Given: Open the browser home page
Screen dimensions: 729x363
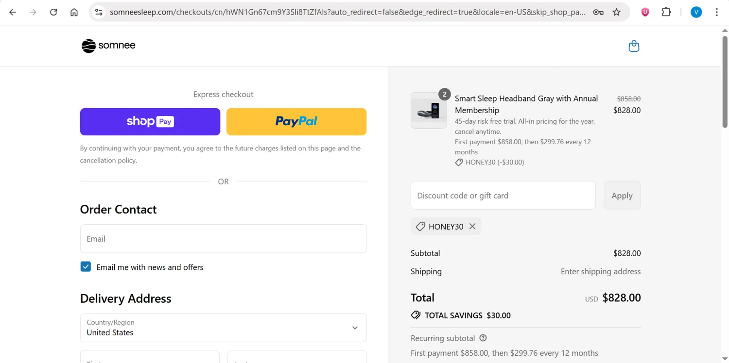Looking at the screenshot, I should tap(74, 12).
